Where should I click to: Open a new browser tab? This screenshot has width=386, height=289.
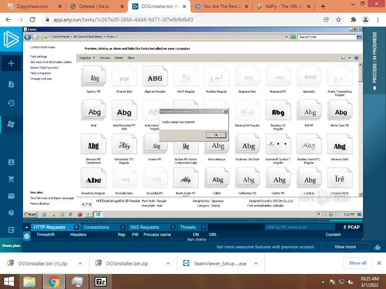pos(323,7)
